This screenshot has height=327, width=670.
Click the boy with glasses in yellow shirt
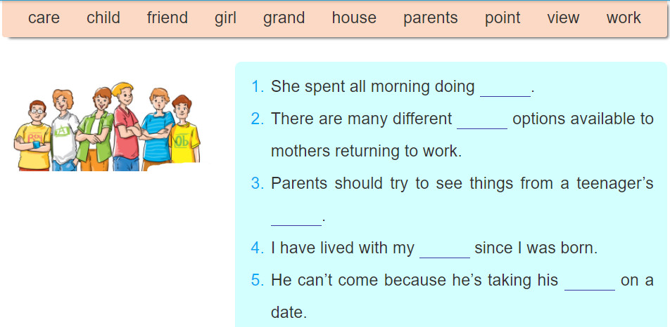(33, 136)
